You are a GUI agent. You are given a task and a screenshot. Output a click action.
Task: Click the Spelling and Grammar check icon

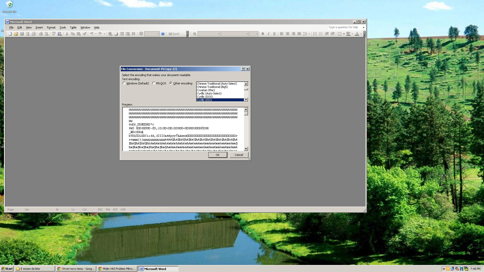[54, 34]
